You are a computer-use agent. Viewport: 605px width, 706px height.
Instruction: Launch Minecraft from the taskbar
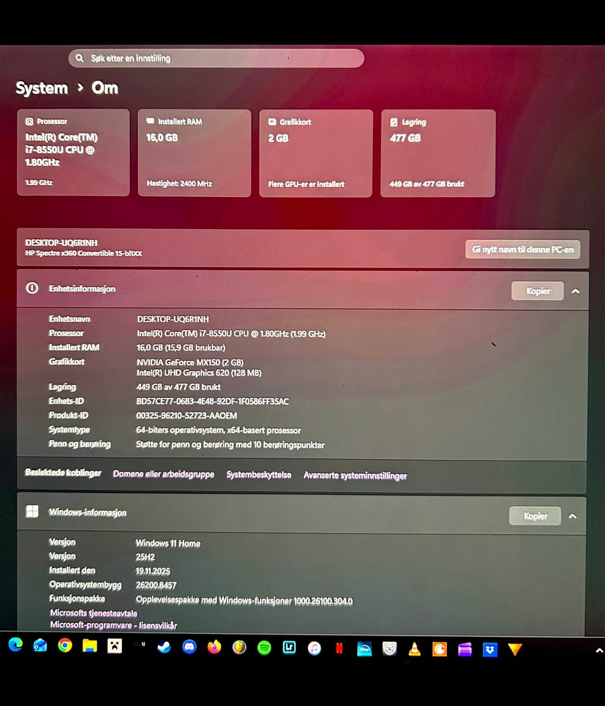(x=115, y=646)
